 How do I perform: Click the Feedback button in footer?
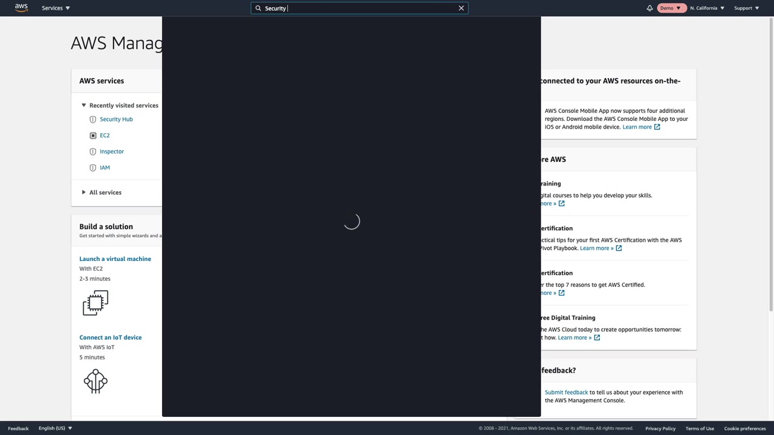click(18, 428)
